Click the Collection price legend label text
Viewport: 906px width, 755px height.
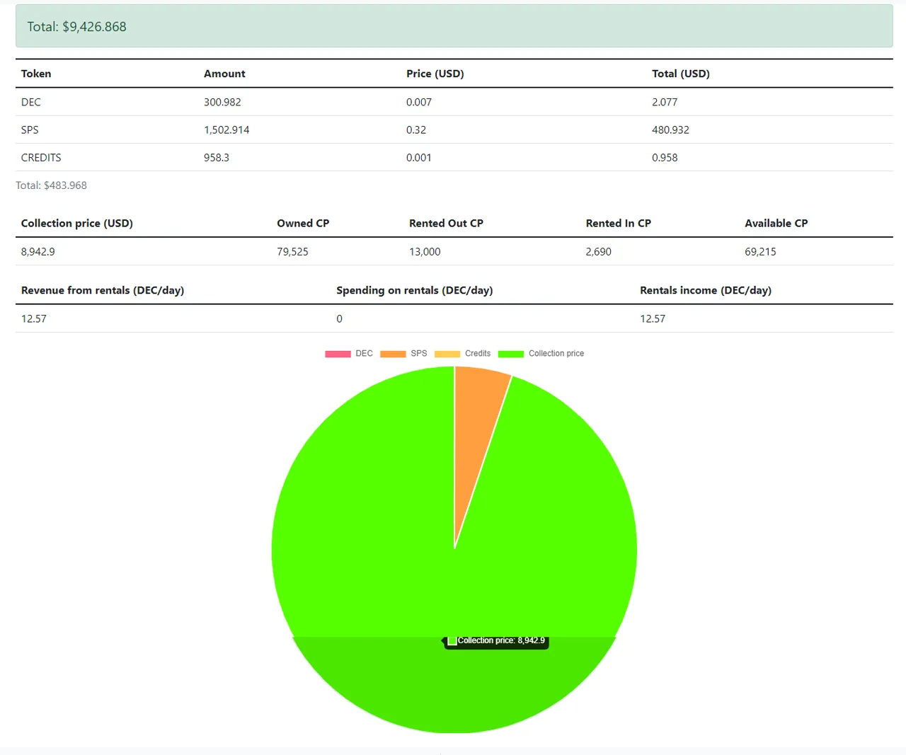tap(556, 354)
